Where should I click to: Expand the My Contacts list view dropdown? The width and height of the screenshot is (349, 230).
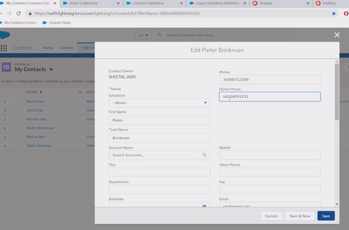pos(51,69)
